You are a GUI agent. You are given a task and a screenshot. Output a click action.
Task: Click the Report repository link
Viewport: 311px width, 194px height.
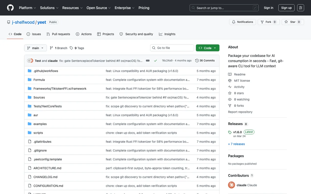(x=240, y=112)
